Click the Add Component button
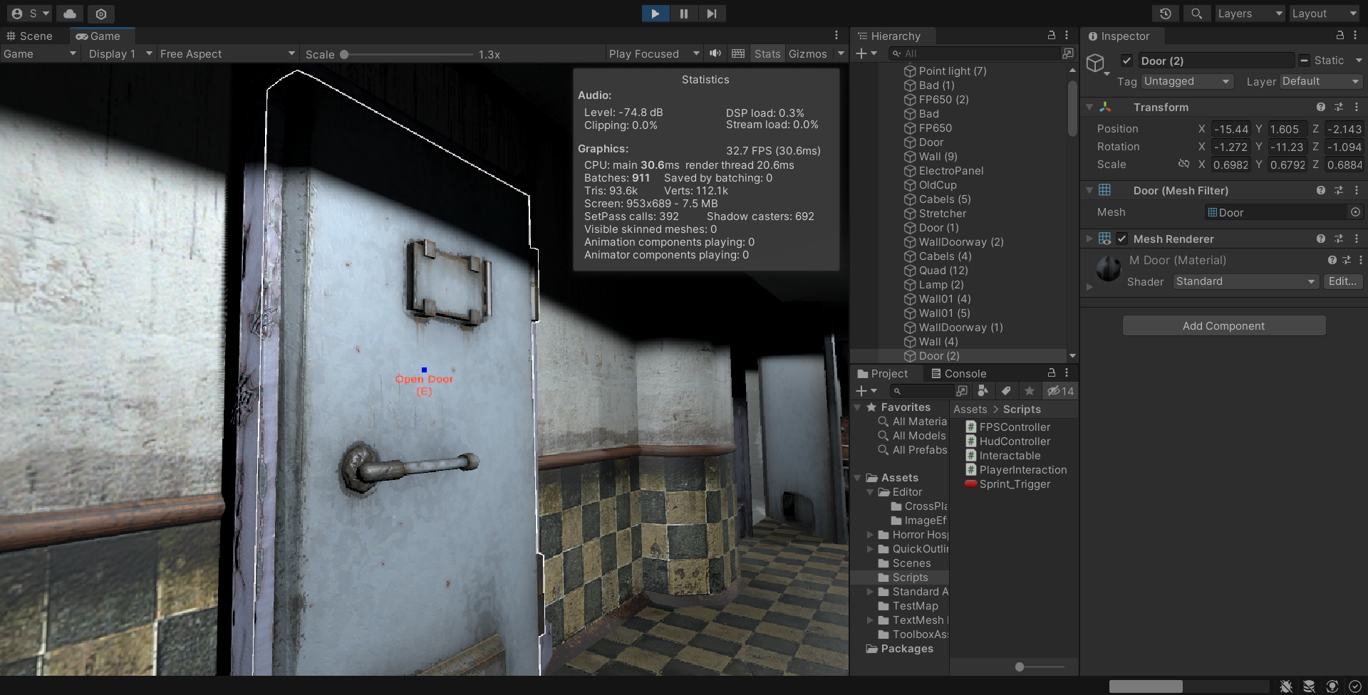 1223,326
